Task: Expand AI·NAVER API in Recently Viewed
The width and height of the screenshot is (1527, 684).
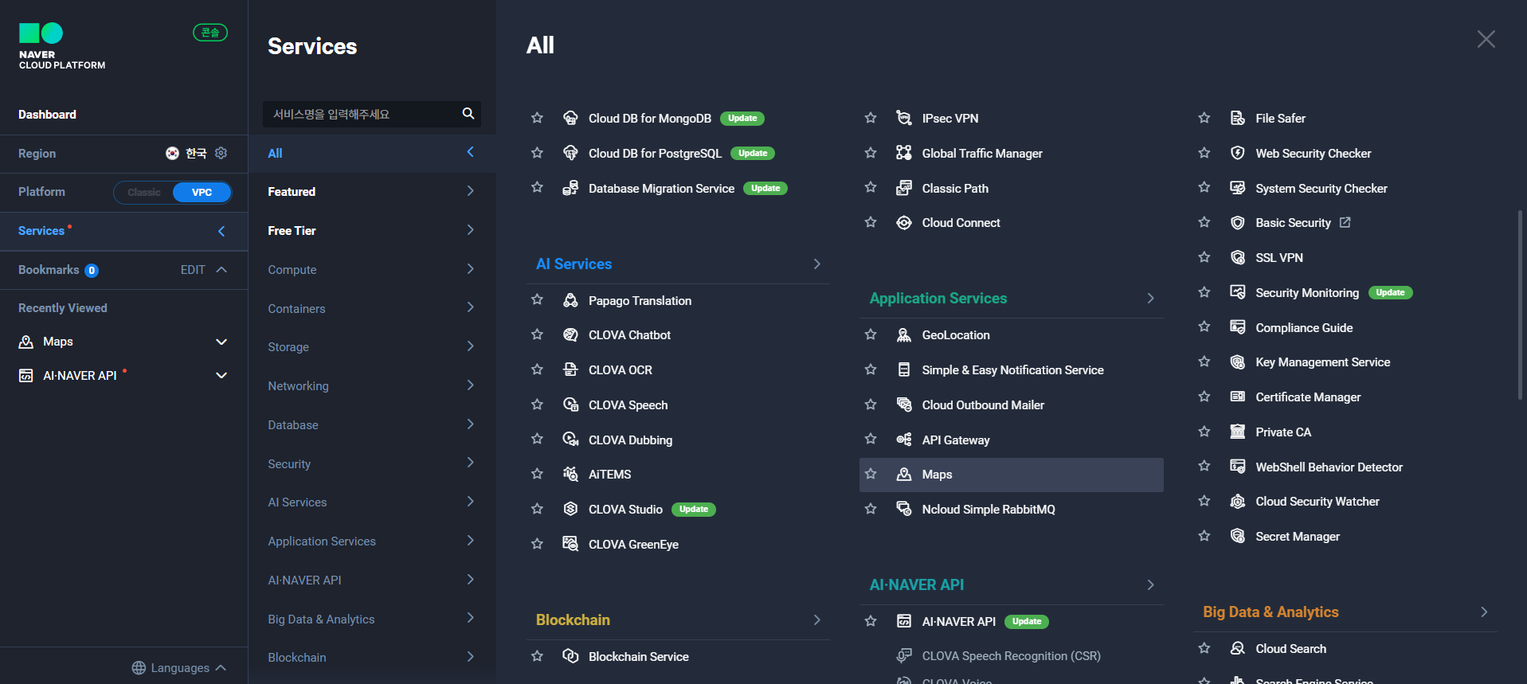Action: [x=221, y=375]
